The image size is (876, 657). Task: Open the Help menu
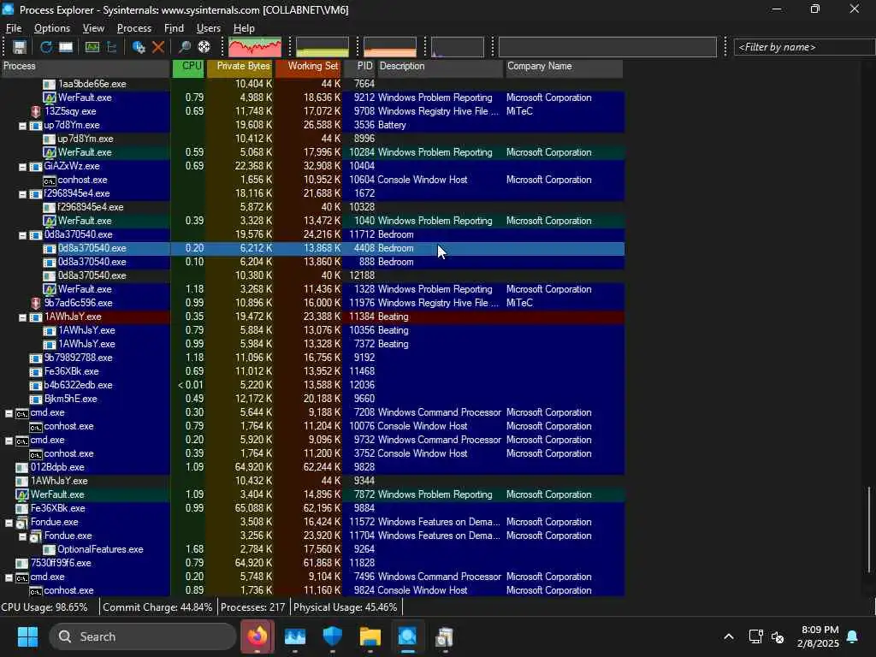[244, 28]
